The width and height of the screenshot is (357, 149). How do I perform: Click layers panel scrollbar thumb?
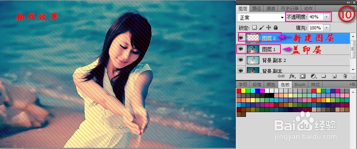[353, 49]
